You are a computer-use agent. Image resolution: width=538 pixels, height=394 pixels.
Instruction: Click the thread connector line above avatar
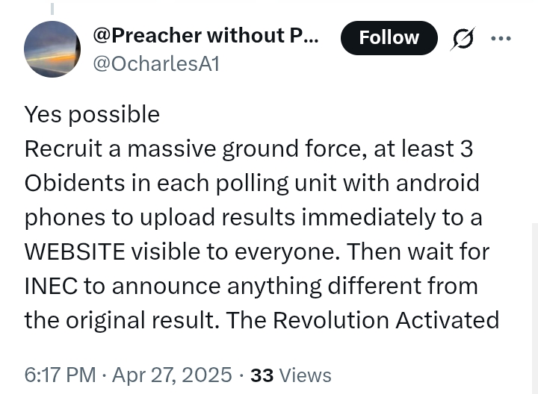52,8
